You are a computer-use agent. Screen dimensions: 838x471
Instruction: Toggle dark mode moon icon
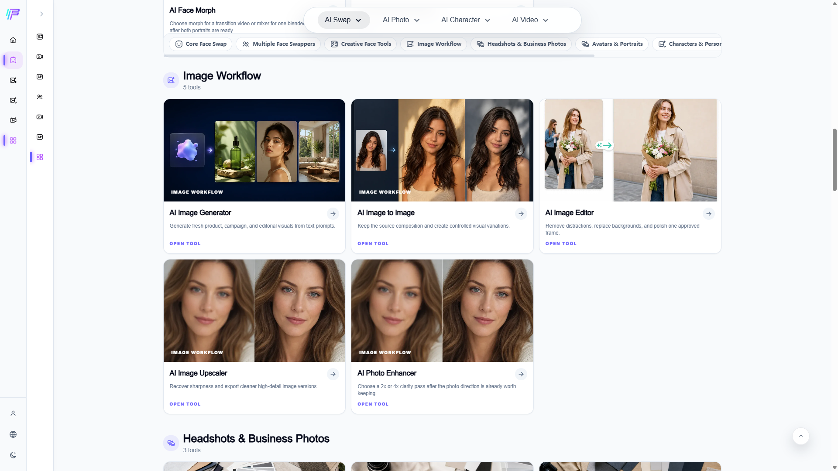coord(13,455)
